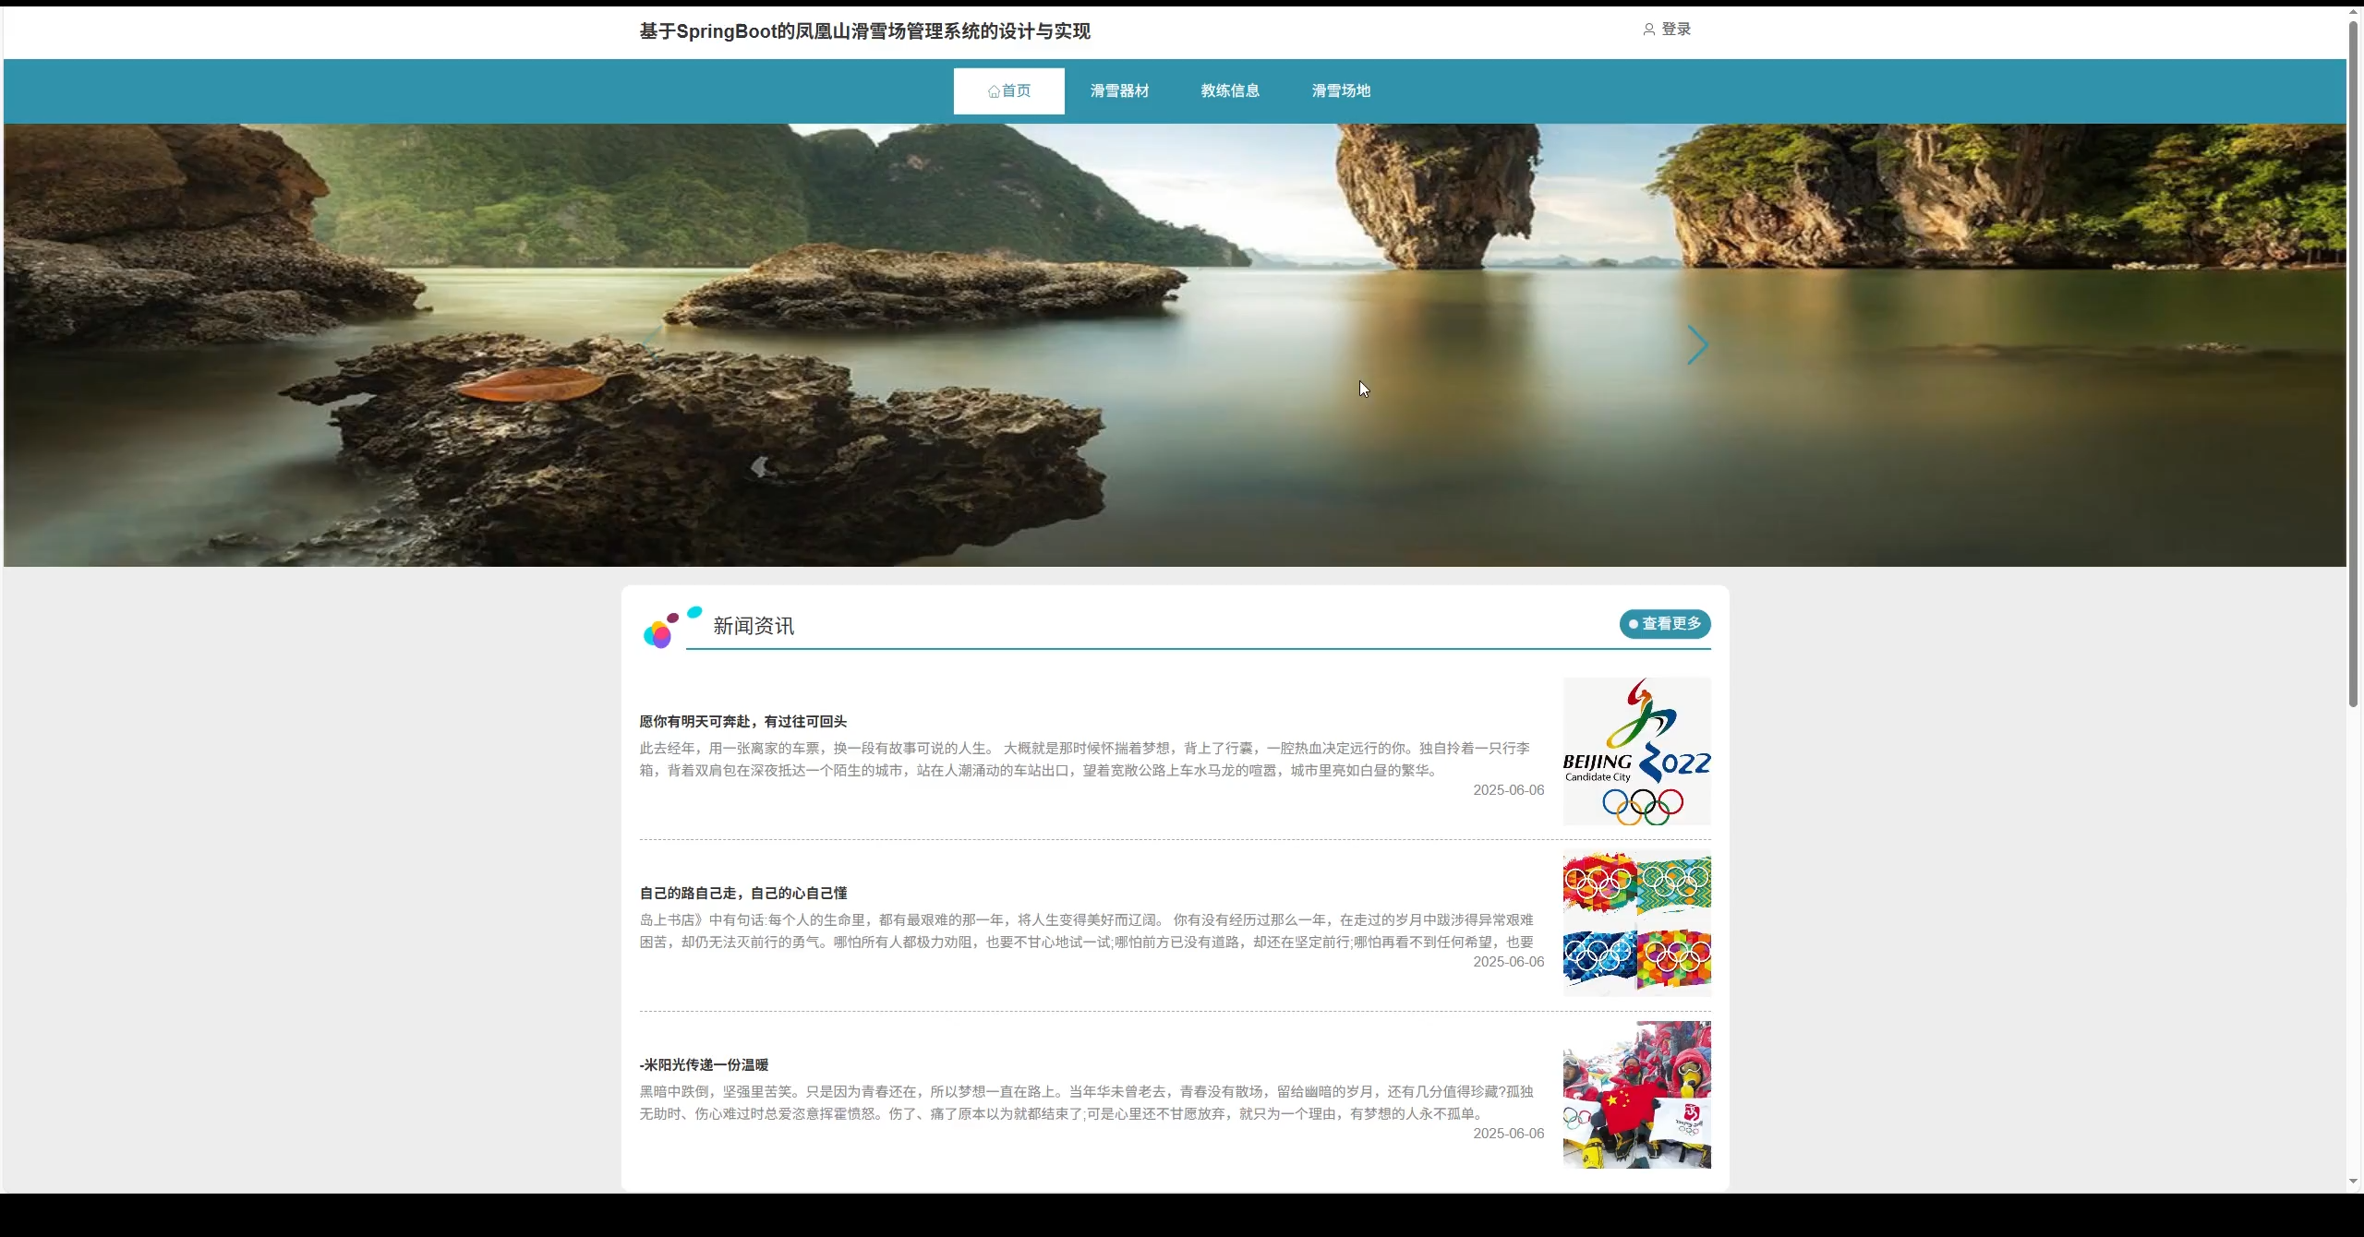Go to the 首页 home tab
This screenshot has height=1237, width=2364.
pos(1008,90)
